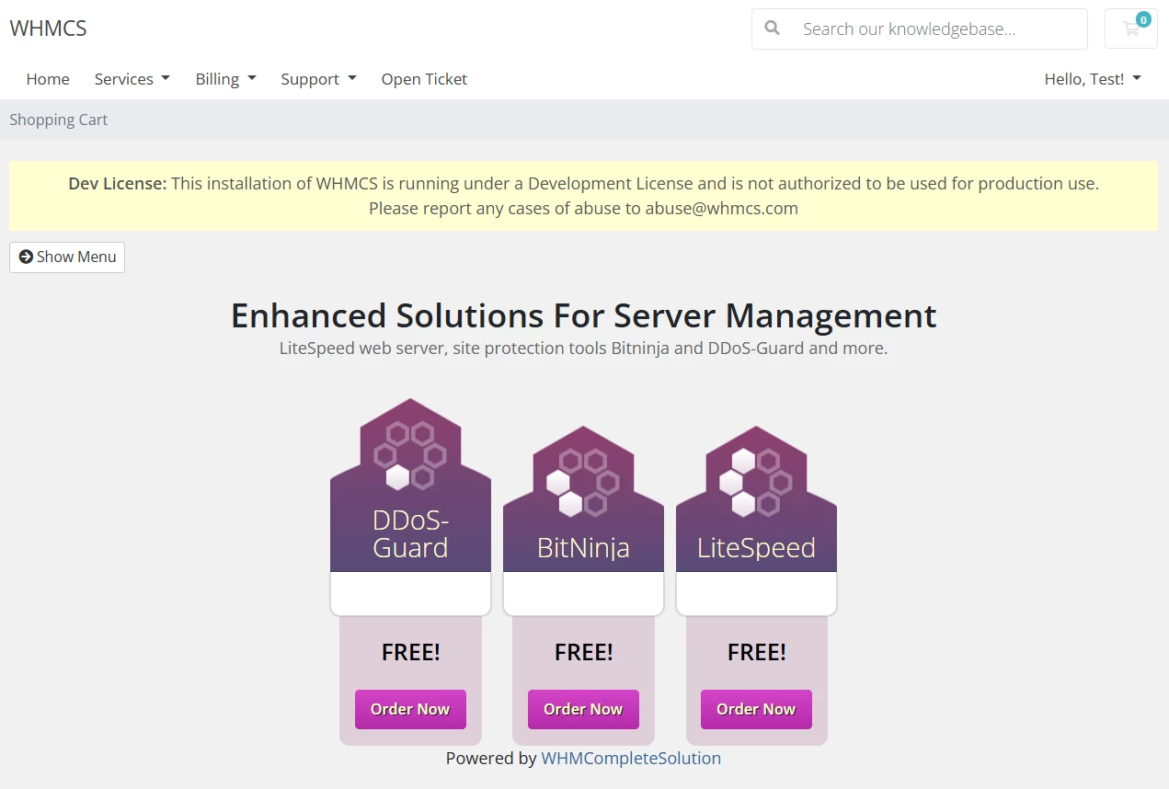Open the WHMCompleteSolution link
The width and height of the screenshot is (1169, 789).
[x=631, y=759]
